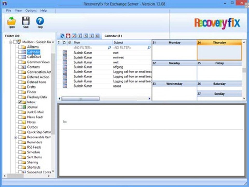
Task: Select Friday 25 day header
Action: [x=219, y=63]
